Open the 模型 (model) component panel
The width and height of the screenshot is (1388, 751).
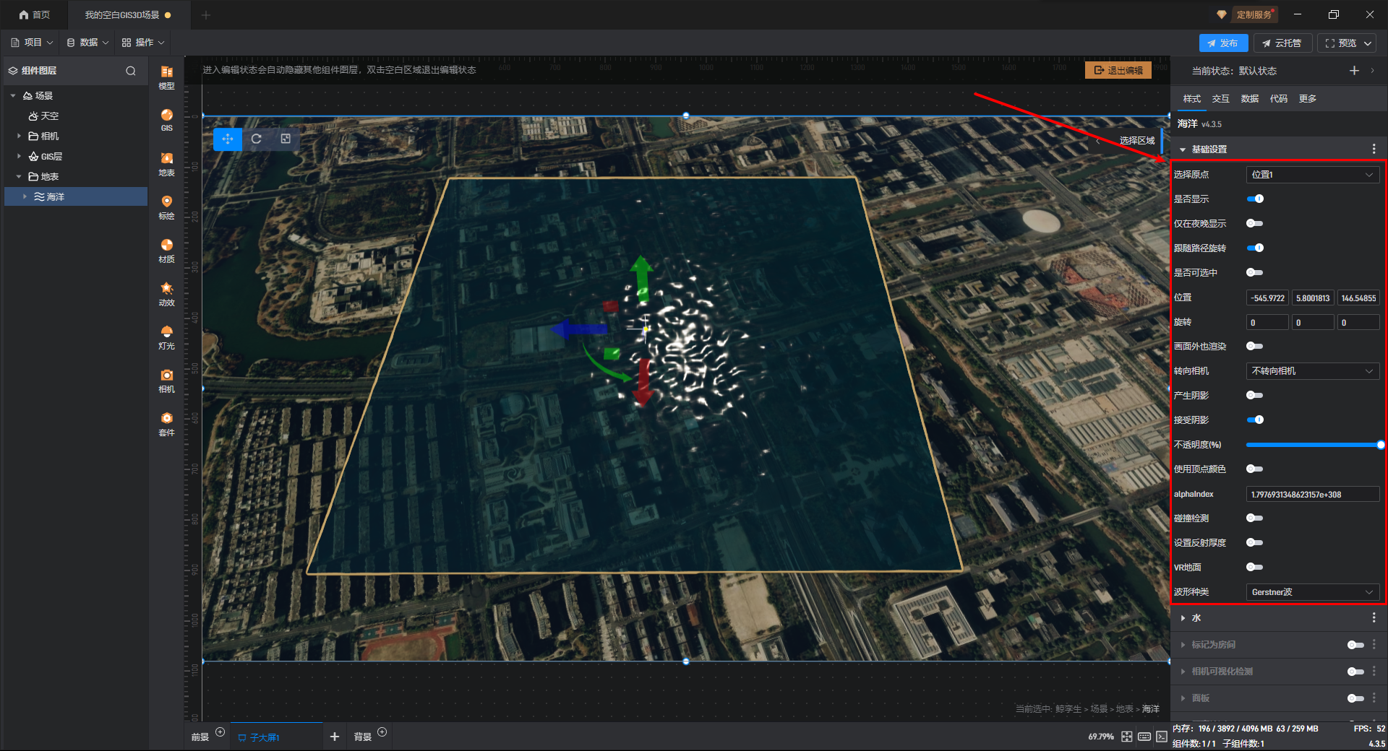[x=166, y=76]
